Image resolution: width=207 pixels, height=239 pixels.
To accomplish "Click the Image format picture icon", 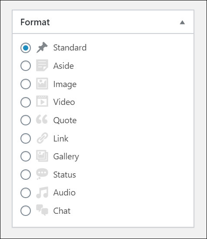I will [42, 84].
